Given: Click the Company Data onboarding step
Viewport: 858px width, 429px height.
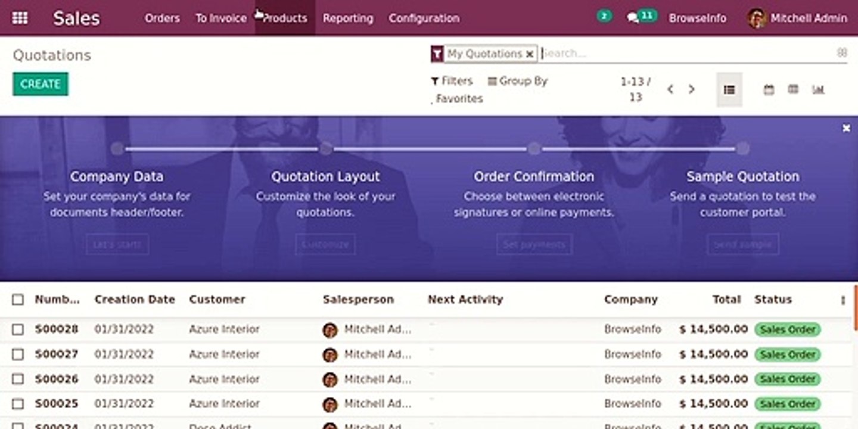Looking at the screenshot, I should click(117, 176).
